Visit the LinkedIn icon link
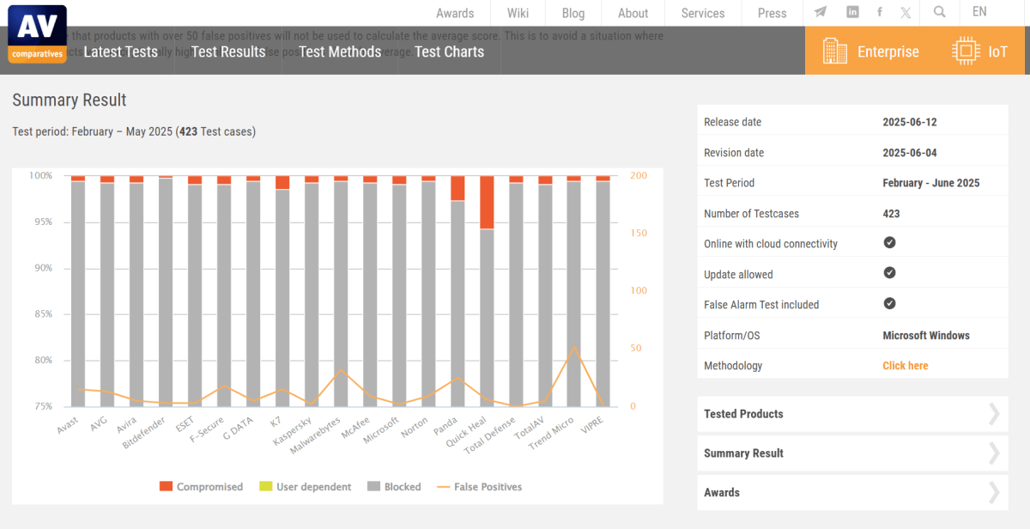 pyautogui.click(x=852, y=12)
